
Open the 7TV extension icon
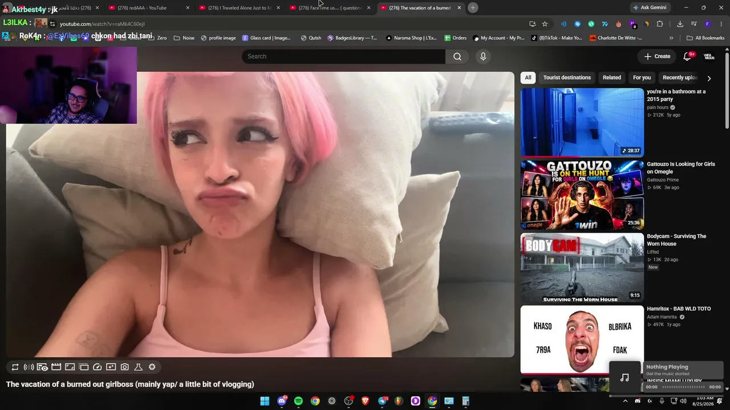[x=605, y=24]
